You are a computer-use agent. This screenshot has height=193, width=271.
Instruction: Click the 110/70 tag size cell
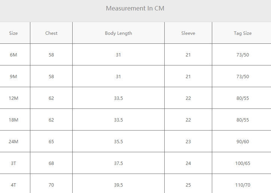(x=243, y=185)
